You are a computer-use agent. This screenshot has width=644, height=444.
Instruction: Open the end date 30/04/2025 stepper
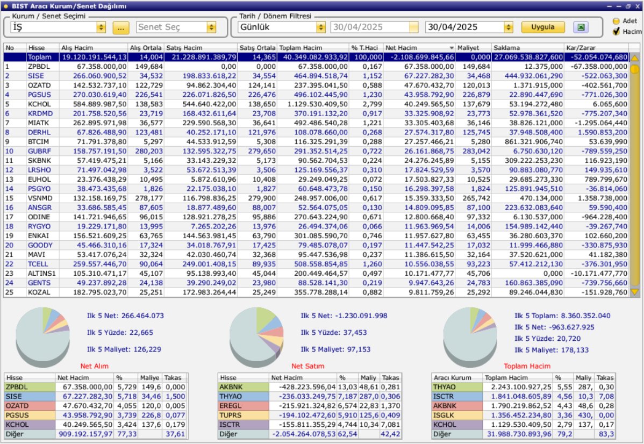[509, 27]
